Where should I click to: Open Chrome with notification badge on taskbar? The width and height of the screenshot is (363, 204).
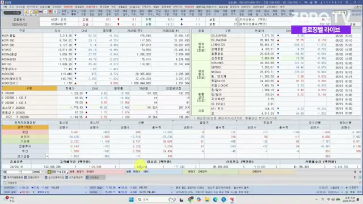click(191, 199)
